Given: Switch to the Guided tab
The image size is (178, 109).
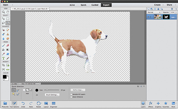Looking at the screenshot, I should pos(95,5).
